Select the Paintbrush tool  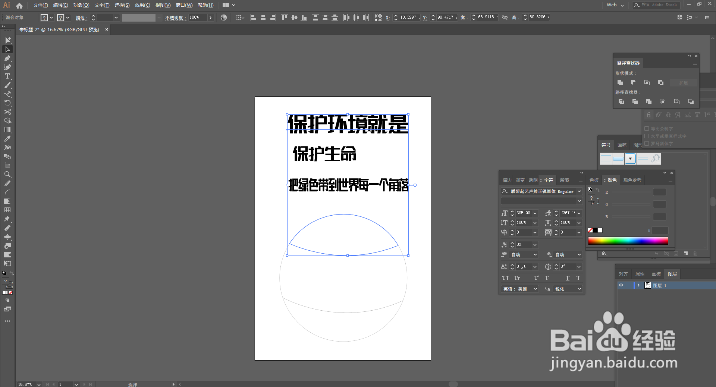click(x=7, y=85)
